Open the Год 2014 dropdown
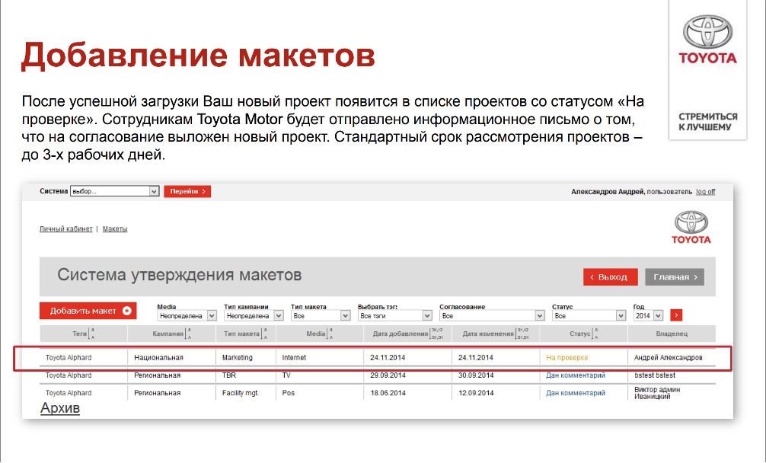766x463 pixels. click(x=648, y=316)
